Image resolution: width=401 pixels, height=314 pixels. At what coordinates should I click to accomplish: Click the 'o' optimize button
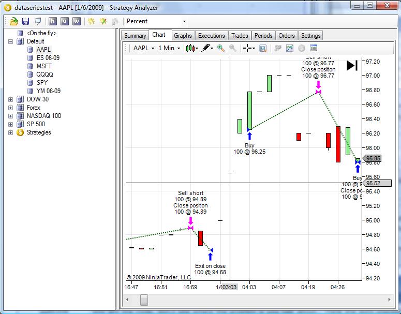65,21
